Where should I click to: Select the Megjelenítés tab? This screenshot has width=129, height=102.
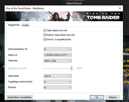coord(14,25)
